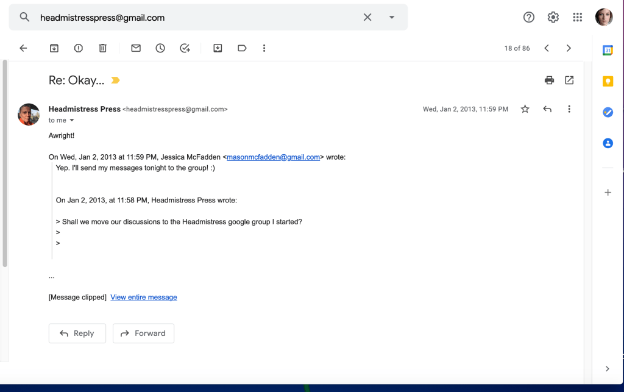624x392 pixels.
Task: Open the Move to folder icon
Action: tap(218, 48)
